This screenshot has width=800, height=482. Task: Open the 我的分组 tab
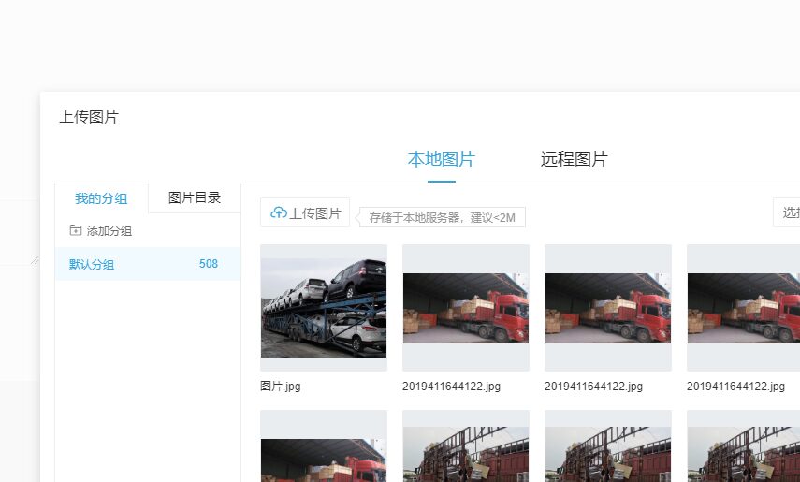coord(101,198)
